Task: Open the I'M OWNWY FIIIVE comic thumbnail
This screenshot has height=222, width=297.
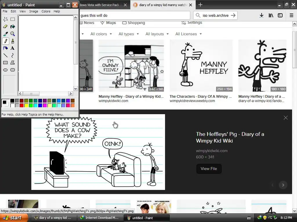Action: point(131,66)
